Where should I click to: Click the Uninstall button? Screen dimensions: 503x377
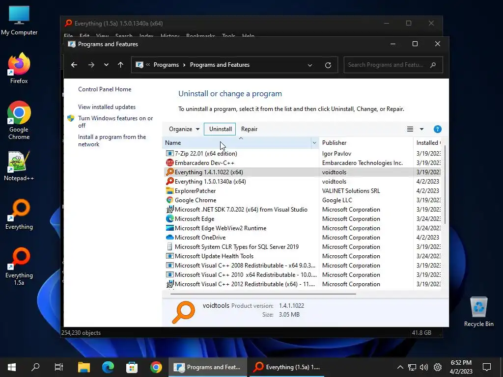click(220, 129)
